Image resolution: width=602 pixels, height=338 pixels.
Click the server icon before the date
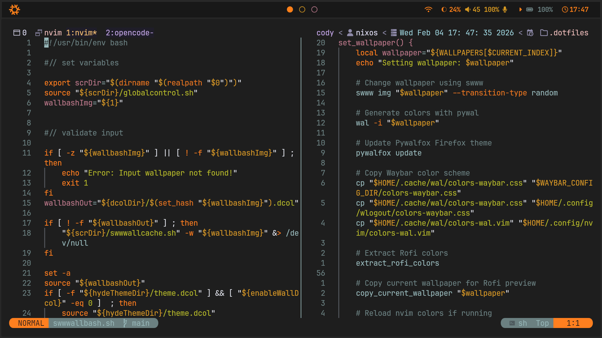(x=394, y=33)
